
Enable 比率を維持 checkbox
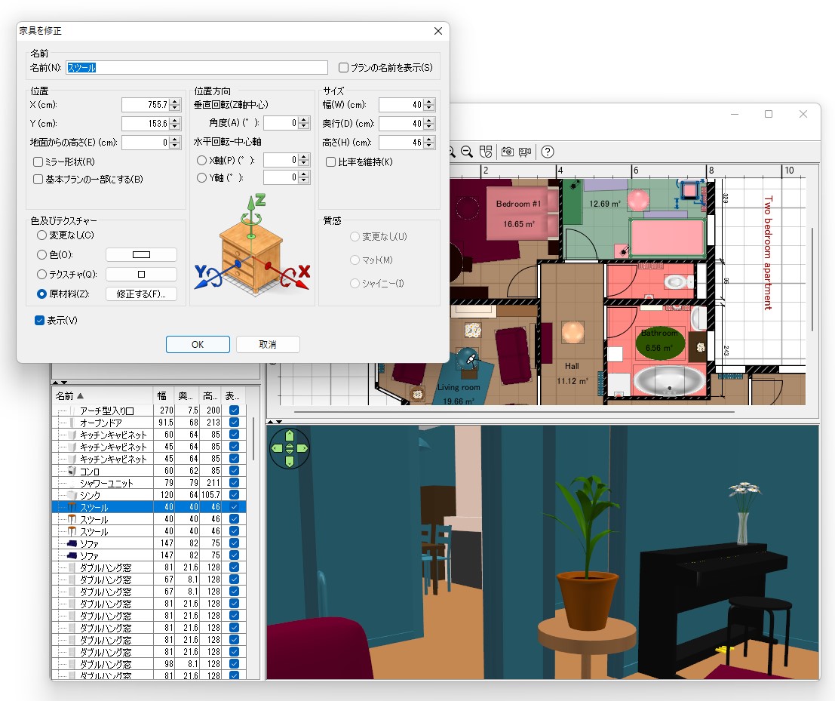point(330,161)
